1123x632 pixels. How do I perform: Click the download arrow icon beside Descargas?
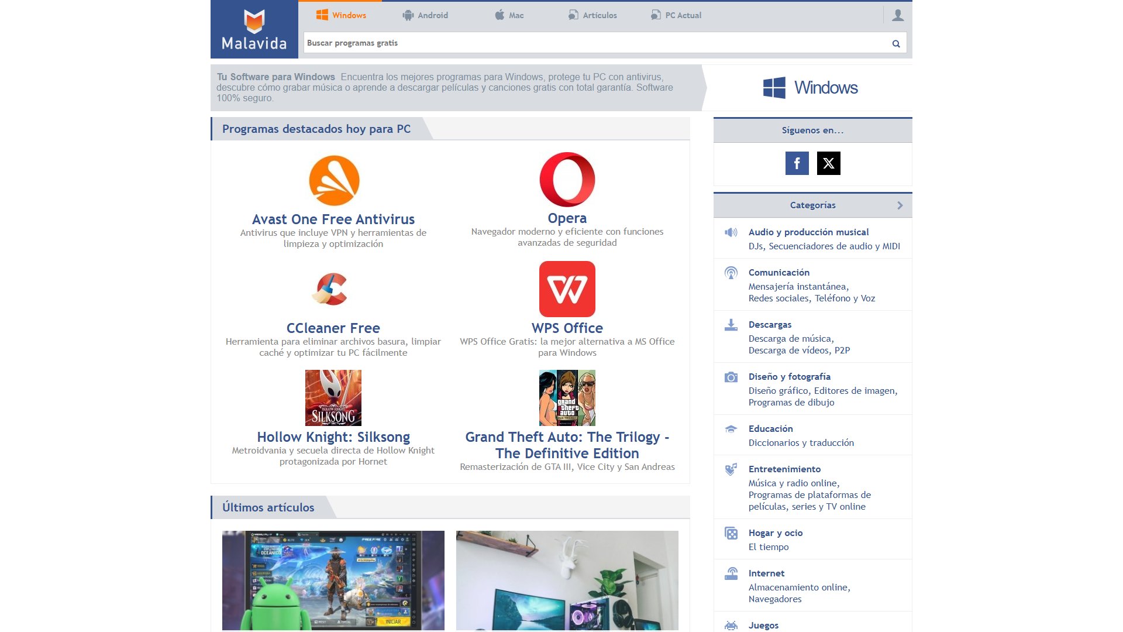[x=731, y=325]
